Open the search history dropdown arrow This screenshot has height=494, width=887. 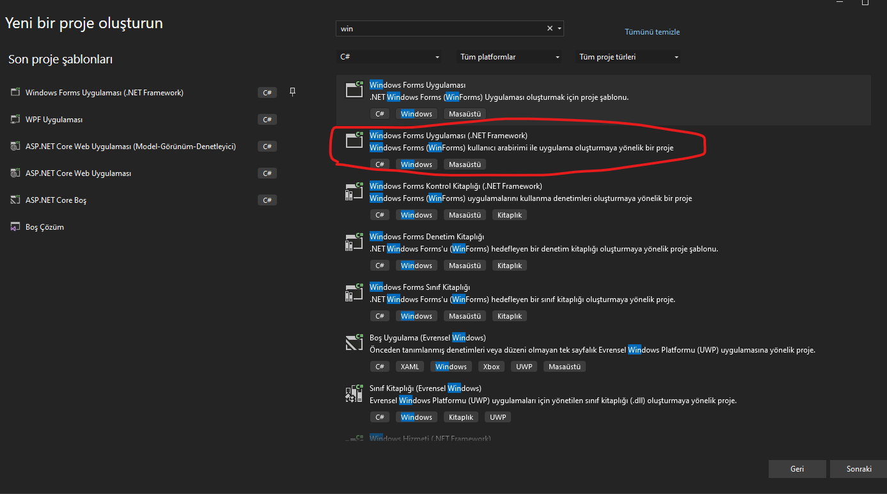(x=560, y=28)
